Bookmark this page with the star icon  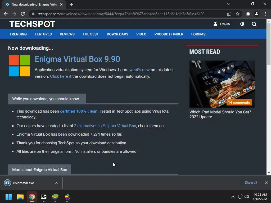(238, 14)
